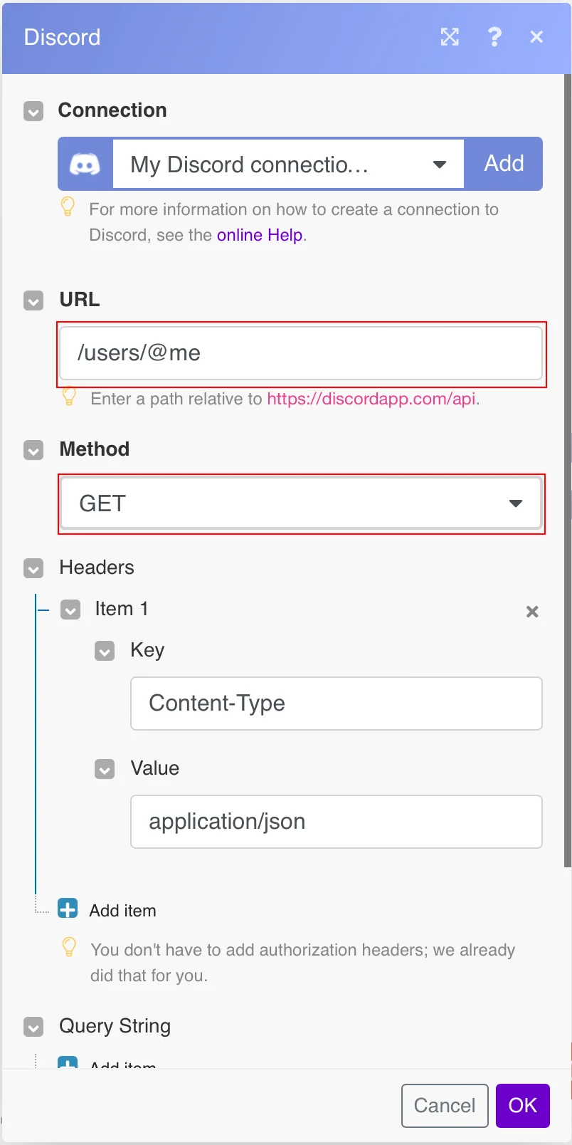Click the Headers section label

coord(97,568)
